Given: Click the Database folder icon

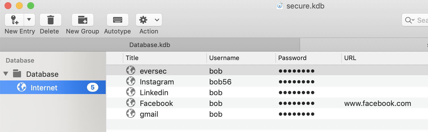Looking at the screenshot, I should point(17,74).
